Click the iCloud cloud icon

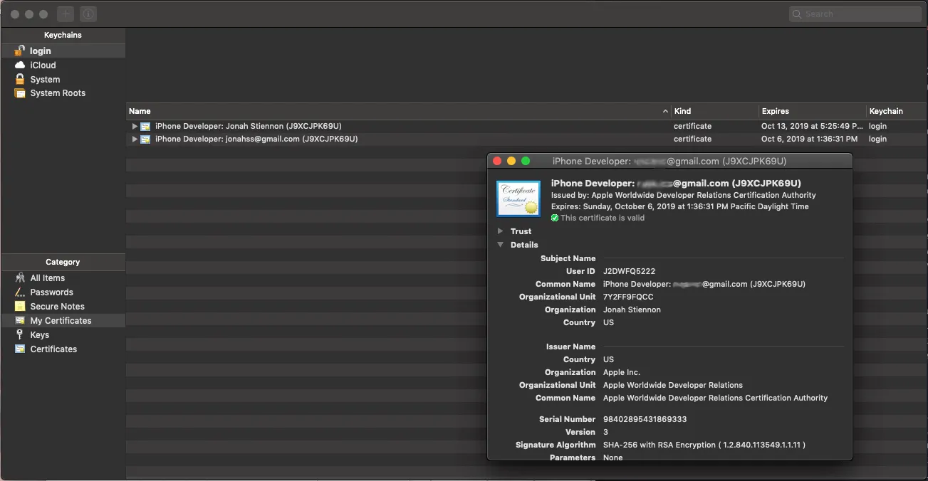click(20, 65)
